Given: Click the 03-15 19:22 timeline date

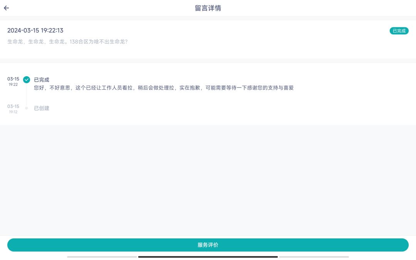Looking at the screenshot, I should click(13, 81).
